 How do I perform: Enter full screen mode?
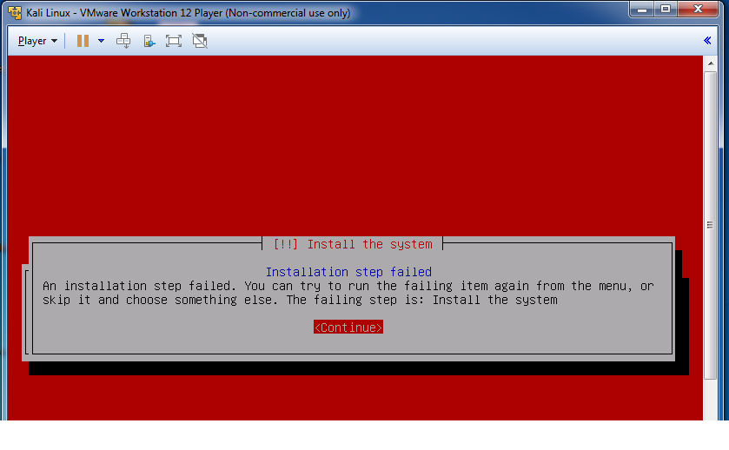(173, 41)
